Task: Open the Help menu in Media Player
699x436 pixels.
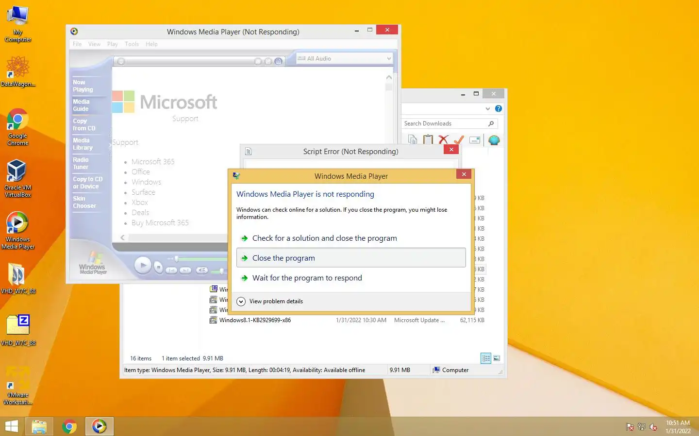Action: 151,44
